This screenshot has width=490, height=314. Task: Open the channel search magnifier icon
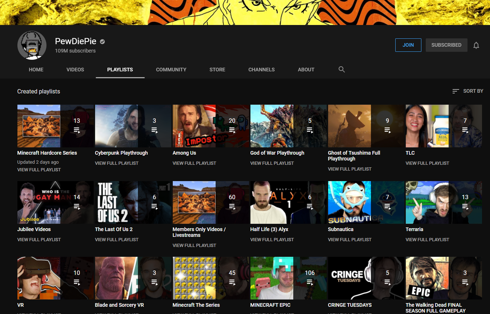[x=342, y=69]
